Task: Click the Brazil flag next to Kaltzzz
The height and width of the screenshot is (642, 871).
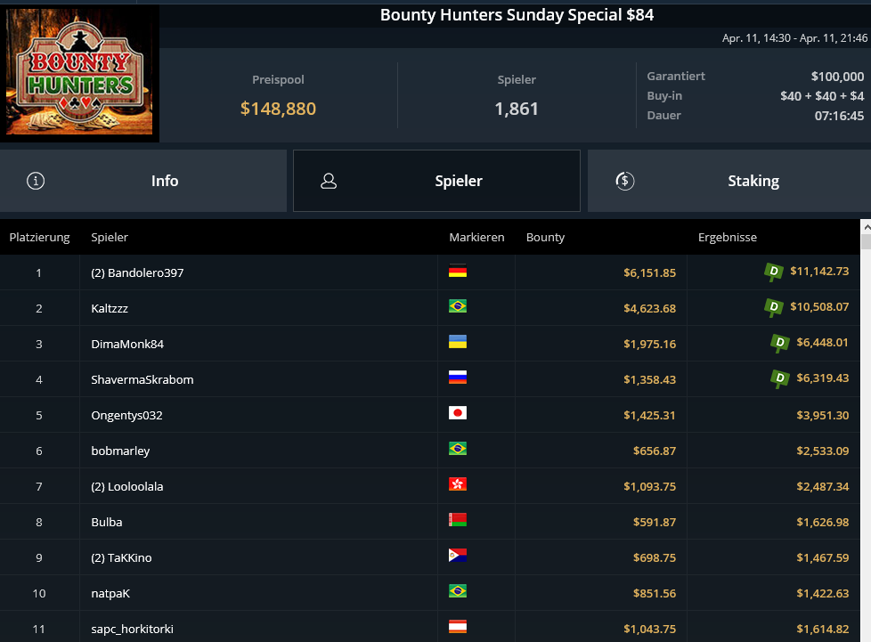Action: 458,306
